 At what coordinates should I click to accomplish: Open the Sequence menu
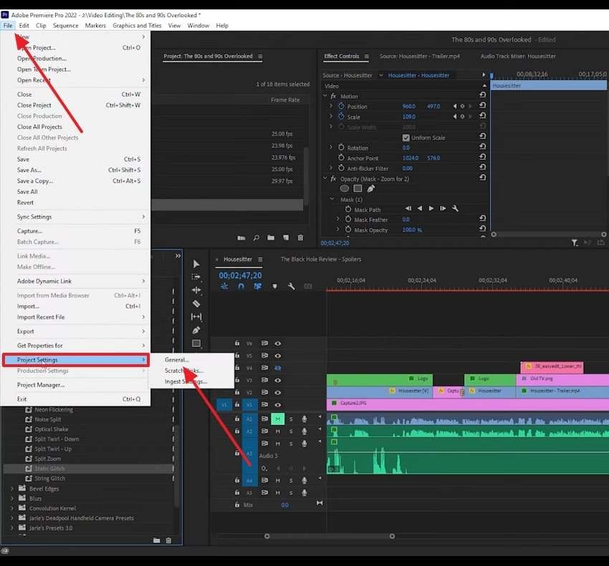(x=66, y=26)
